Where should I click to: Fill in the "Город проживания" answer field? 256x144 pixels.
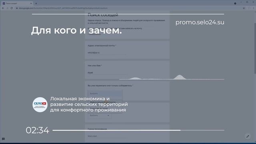(107, 136)
